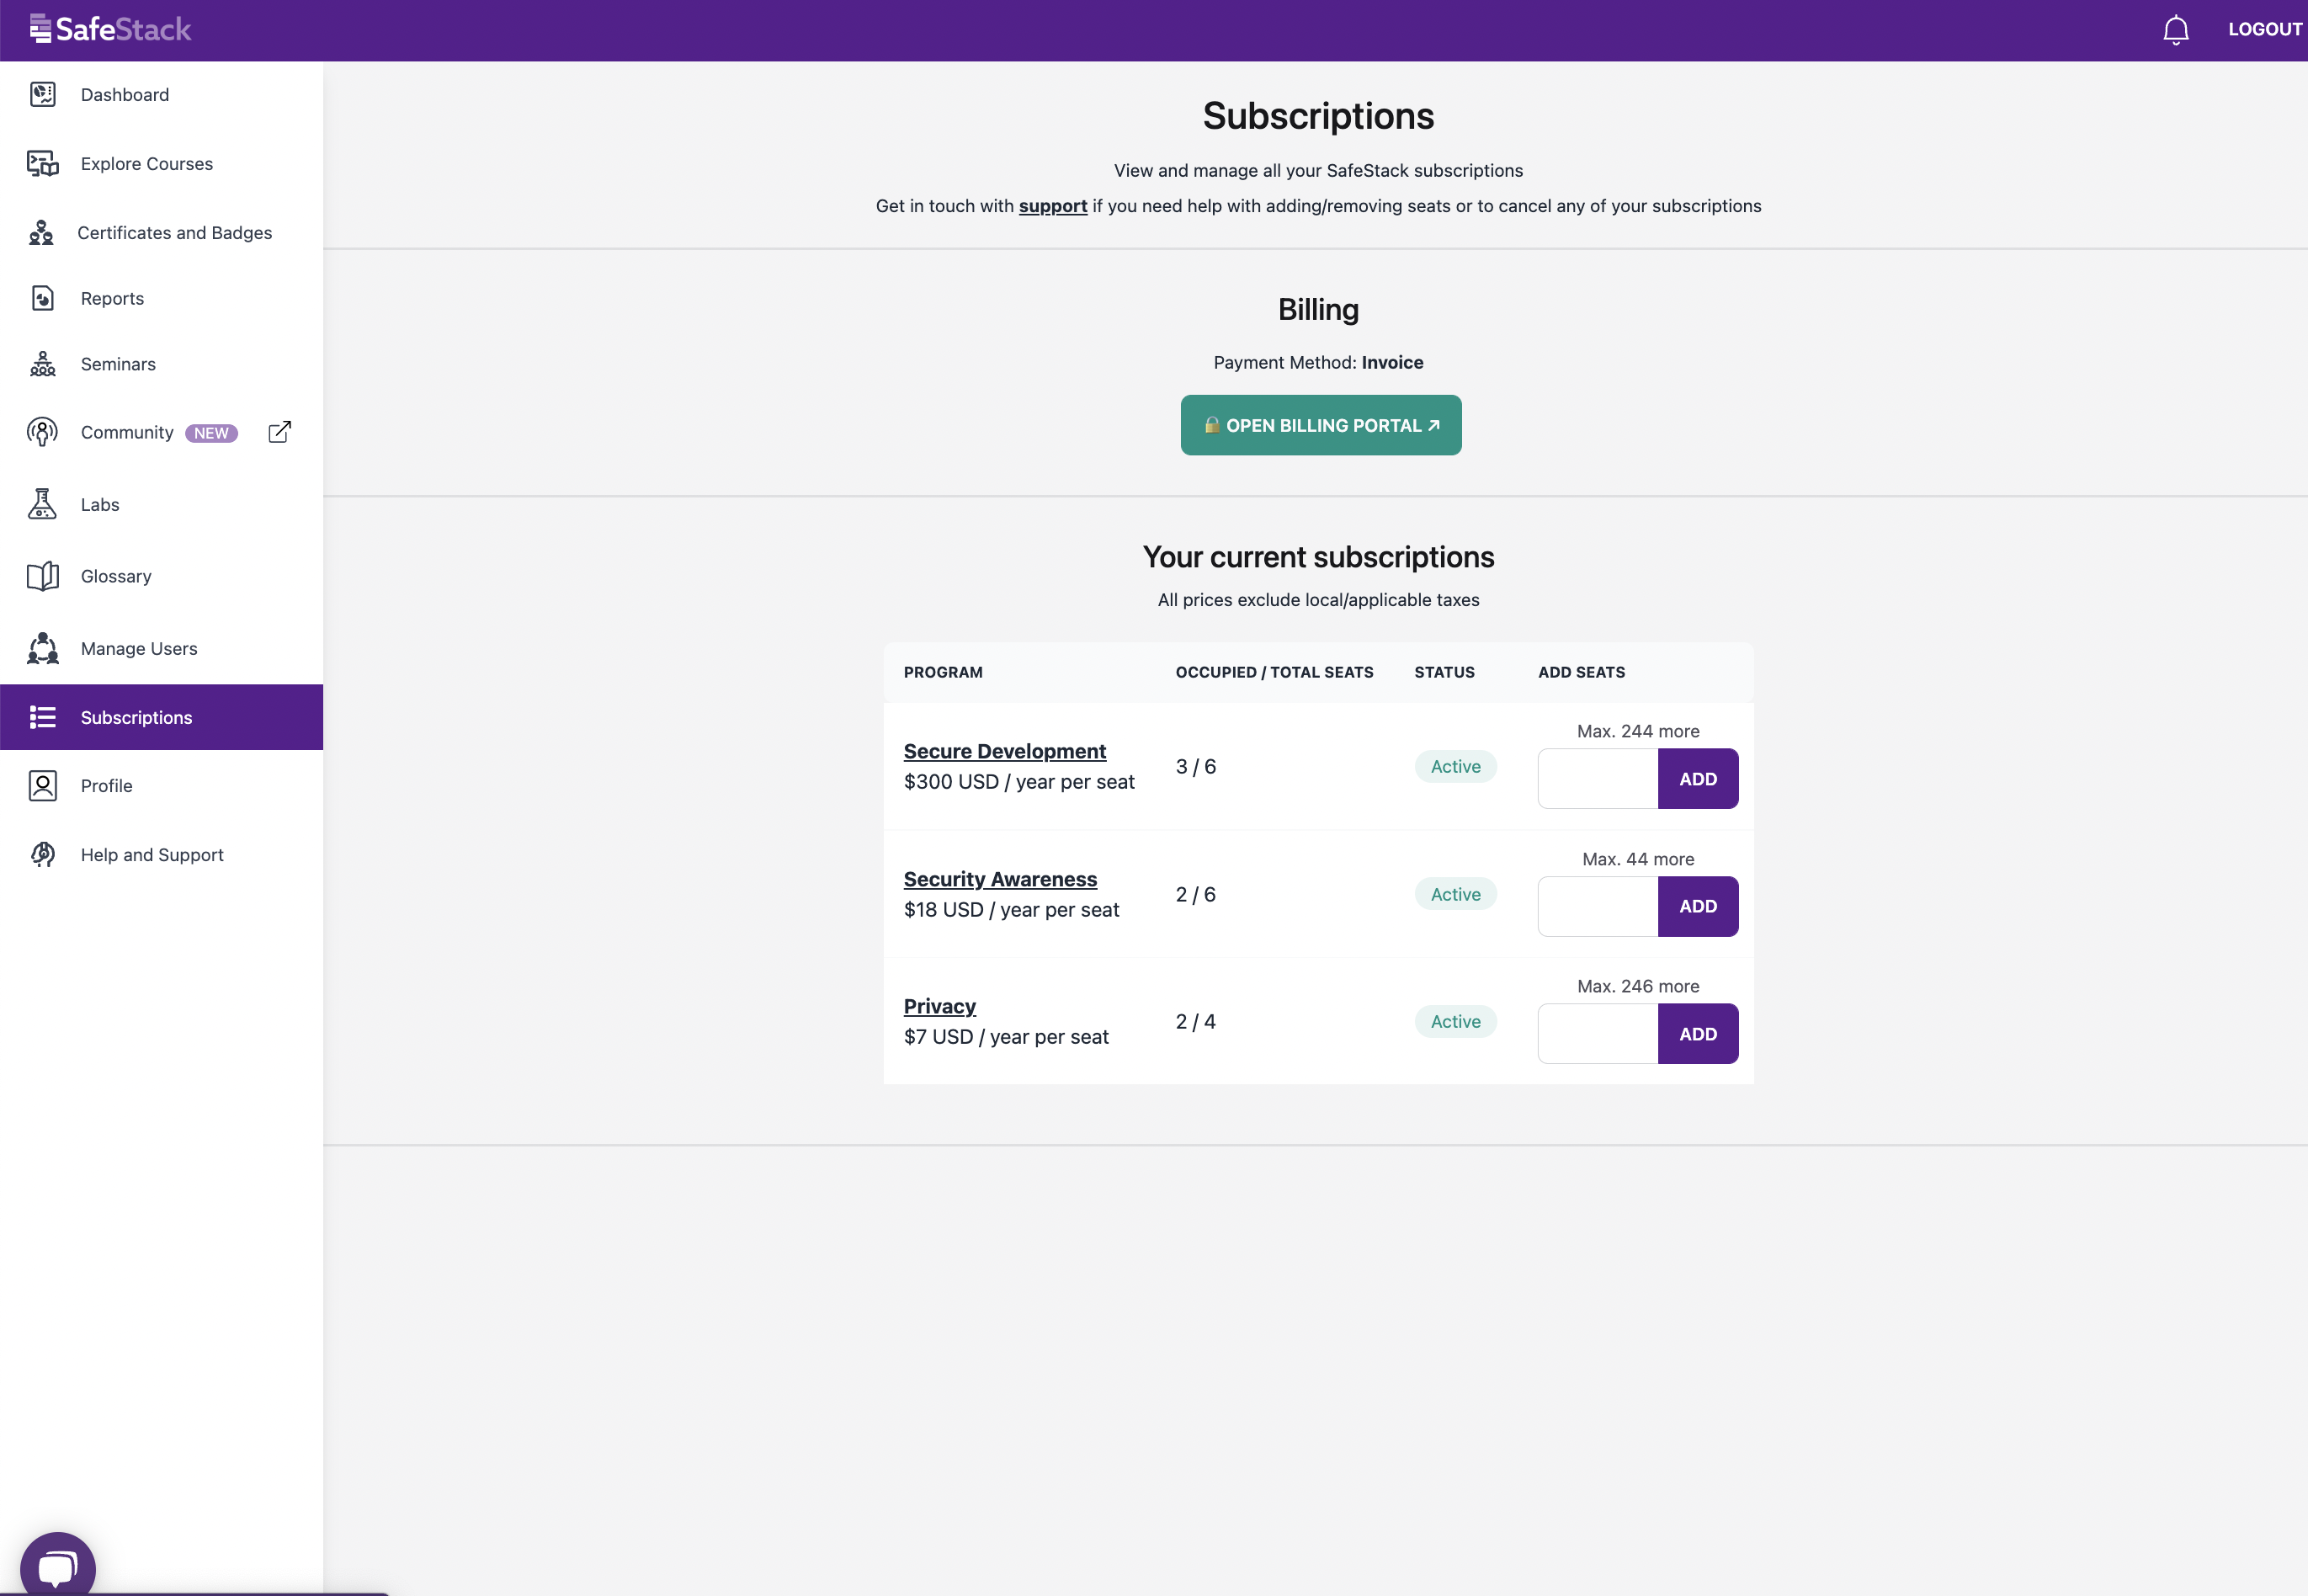Click the LOGOUT button
This screenshot has width=2308, height=1596.
pyautogui.click(x=2265, y=30)
